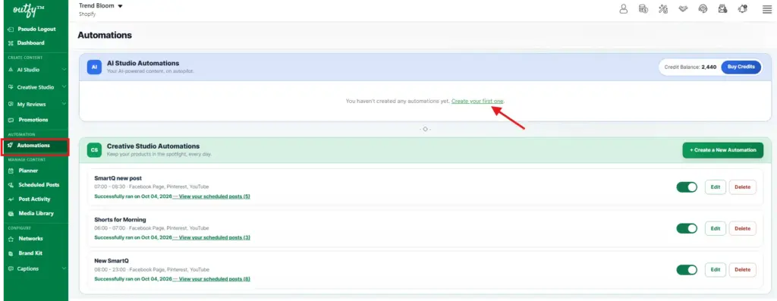Click the Creative Studio sidebar icon
Viewport: 777px width, 301px height.
(x=11, y=87)
